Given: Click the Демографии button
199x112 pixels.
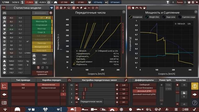Looking at the screenshot, I should click(40, 13).
